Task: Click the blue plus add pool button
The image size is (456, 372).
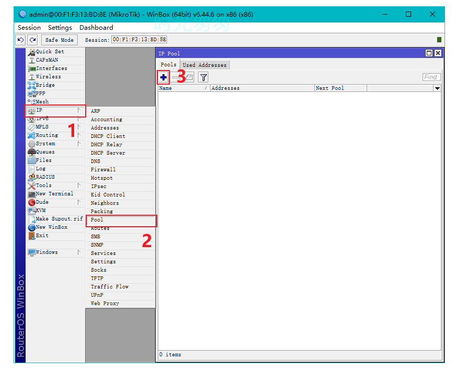Action: click(x=163, y=77)
